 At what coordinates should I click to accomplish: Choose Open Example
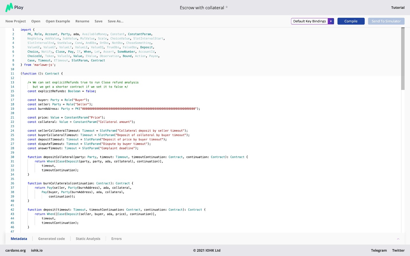(58, 21)
